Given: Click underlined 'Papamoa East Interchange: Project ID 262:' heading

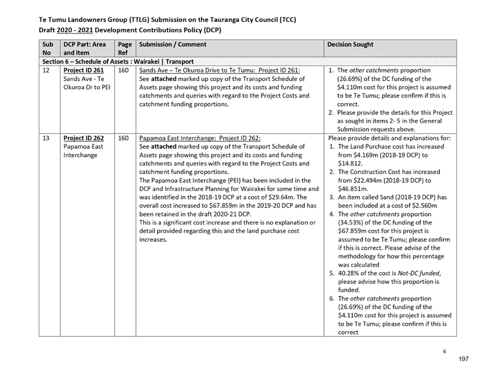Looking at the screenshot, I should (200, 138).
